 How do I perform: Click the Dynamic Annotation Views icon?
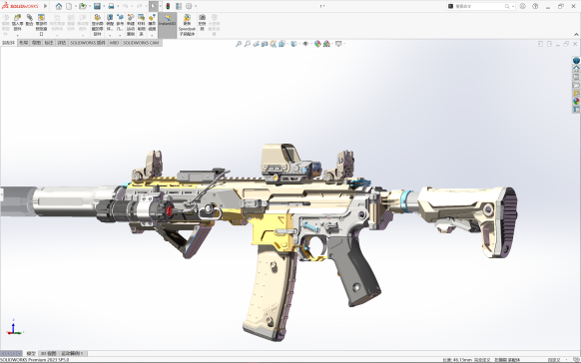pos(274,44)
